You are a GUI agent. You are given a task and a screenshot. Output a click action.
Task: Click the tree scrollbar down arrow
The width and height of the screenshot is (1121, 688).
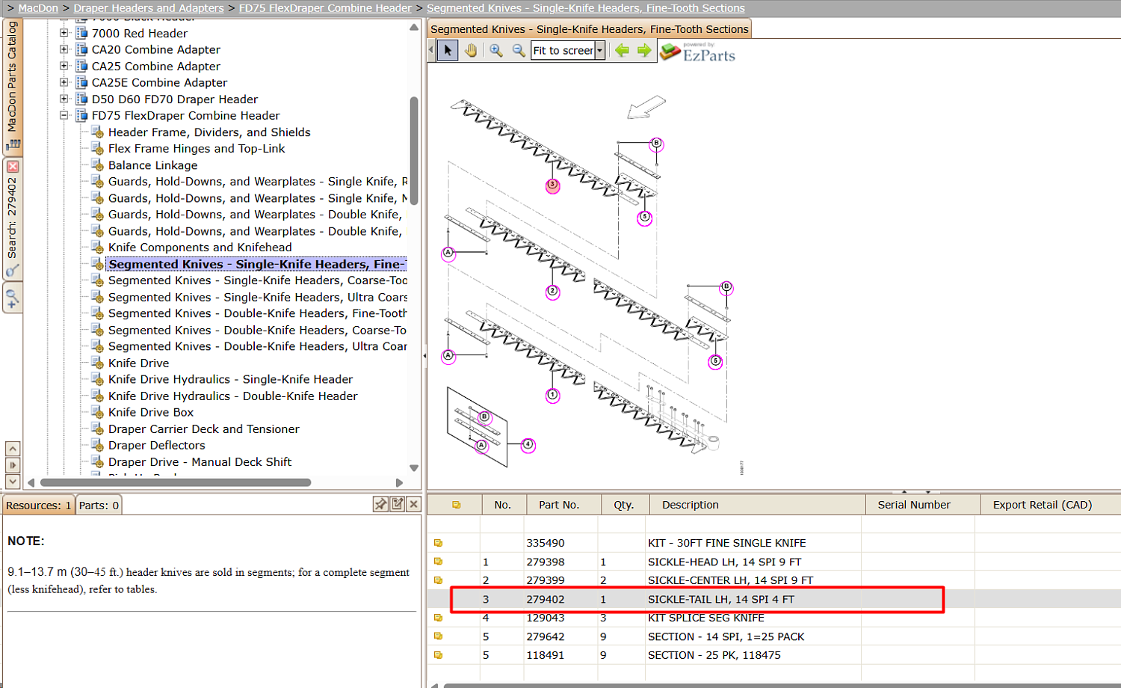pyautogui.click(x=414, y=468)
